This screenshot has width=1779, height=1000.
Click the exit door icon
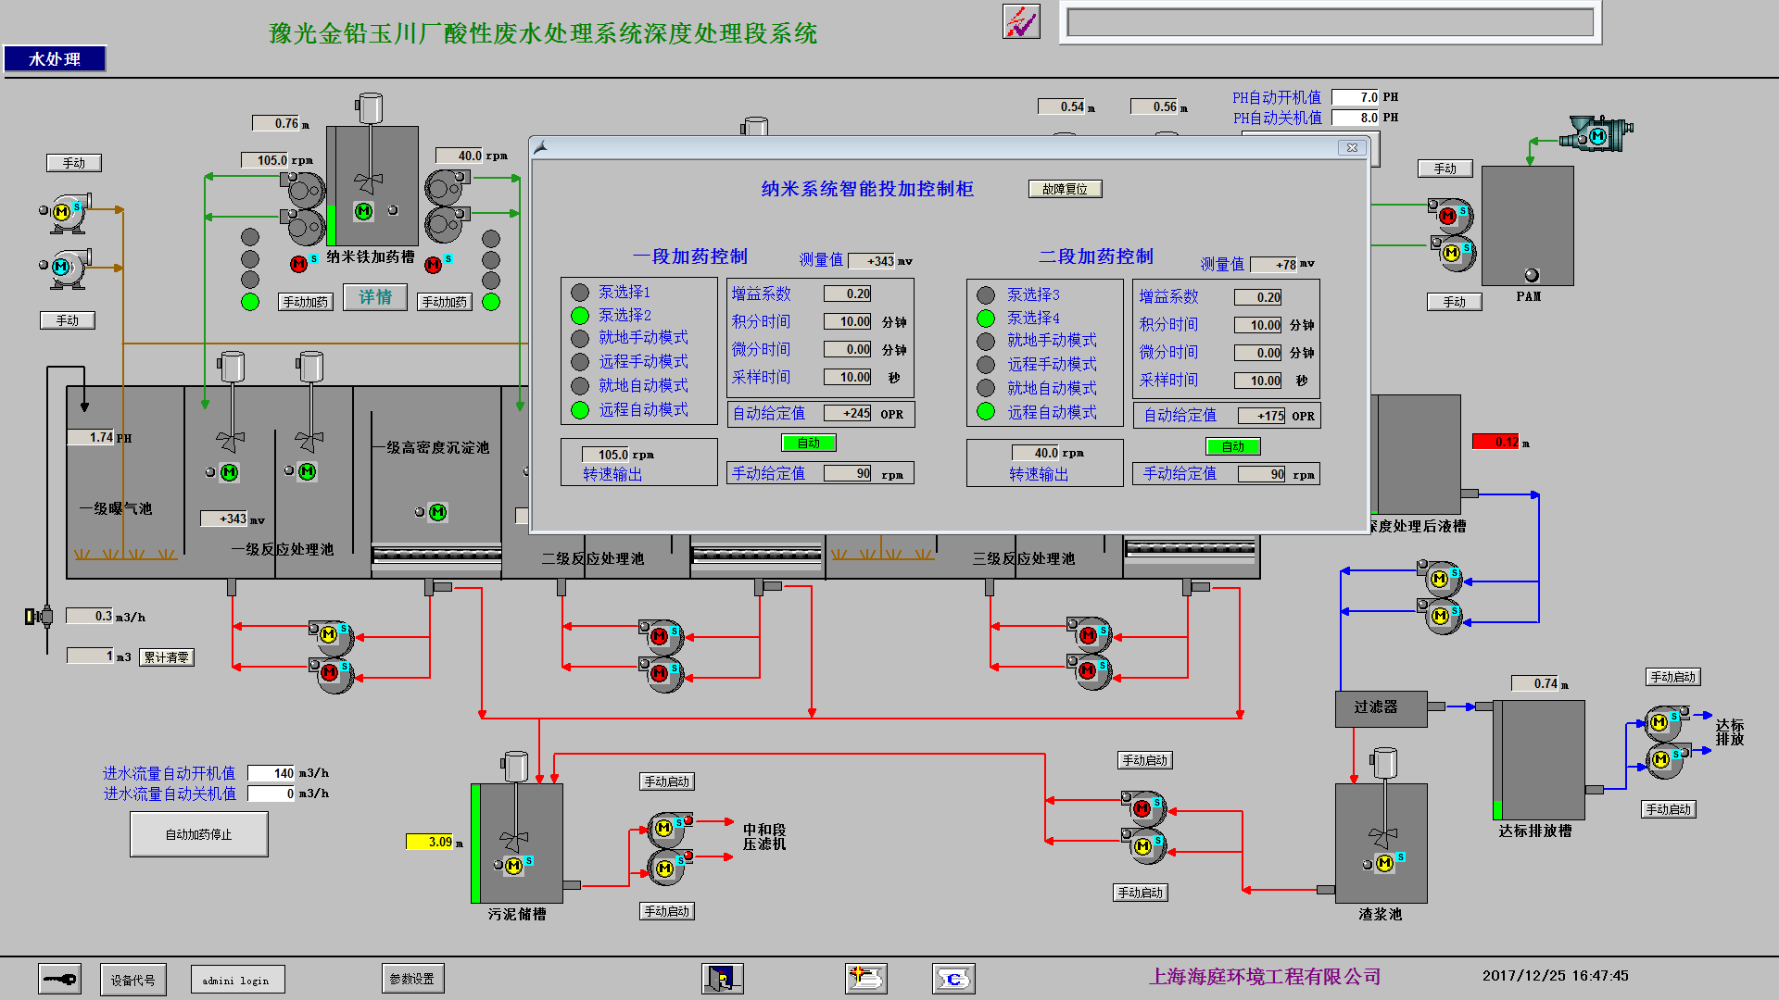[x=722, y=978]
